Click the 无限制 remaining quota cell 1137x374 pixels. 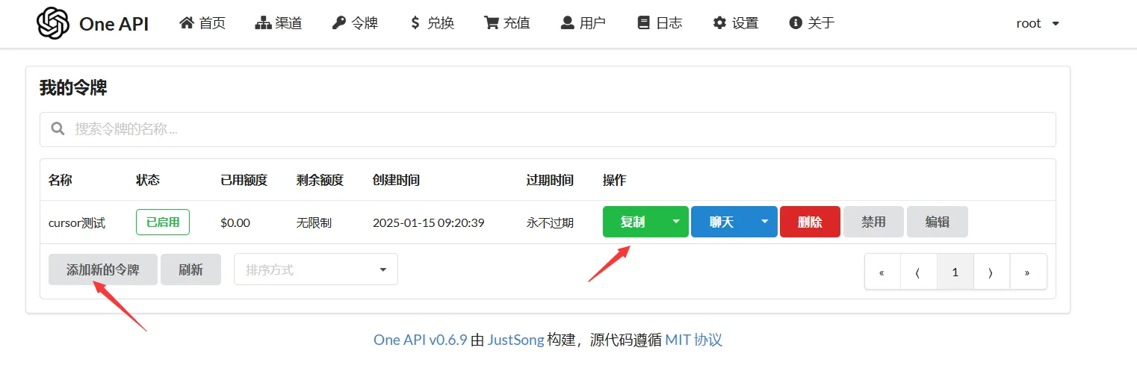(314, 222)
